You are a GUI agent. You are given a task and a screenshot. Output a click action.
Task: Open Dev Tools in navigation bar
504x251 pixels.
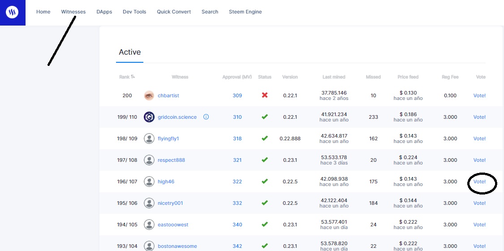point(134,12)
